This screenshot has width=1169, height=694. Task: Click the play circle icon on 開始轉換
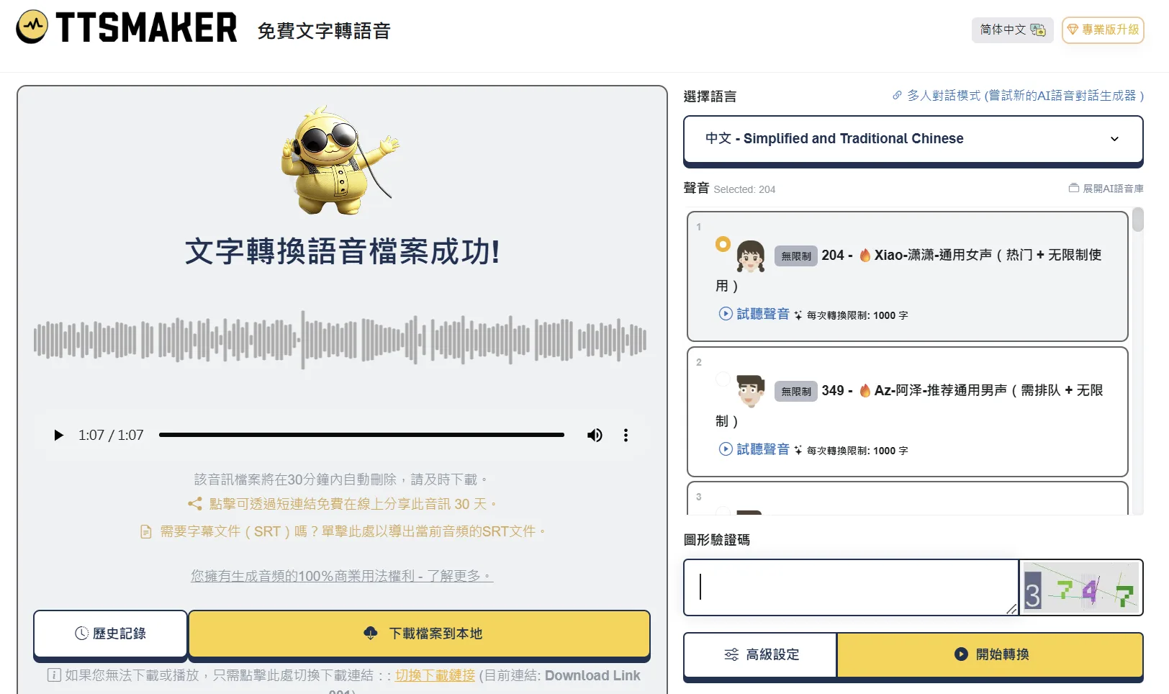coord(961,654)
